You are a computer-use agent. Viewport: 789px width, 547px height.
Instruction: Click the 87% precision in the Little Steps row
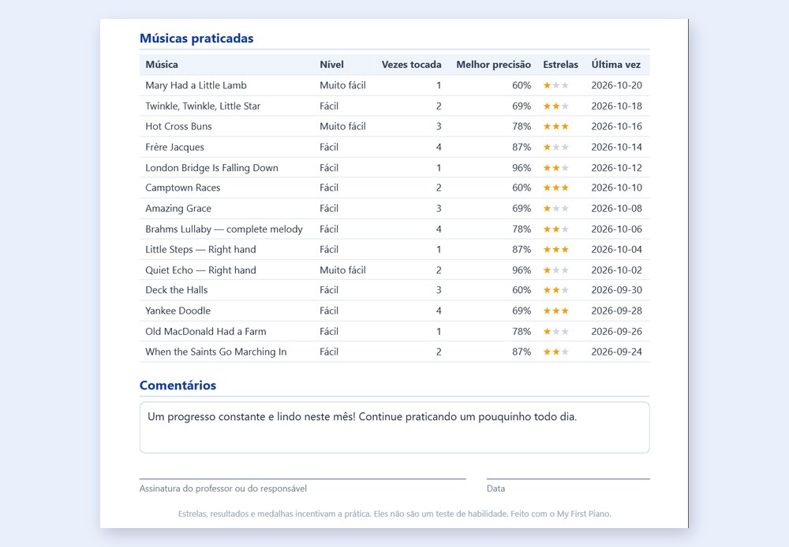(x=522, y=249)
